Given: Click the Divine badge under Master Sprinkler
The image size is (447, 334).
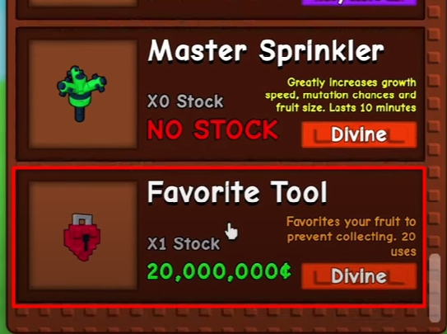Looking at the screenshot, I should click(359, 134).
